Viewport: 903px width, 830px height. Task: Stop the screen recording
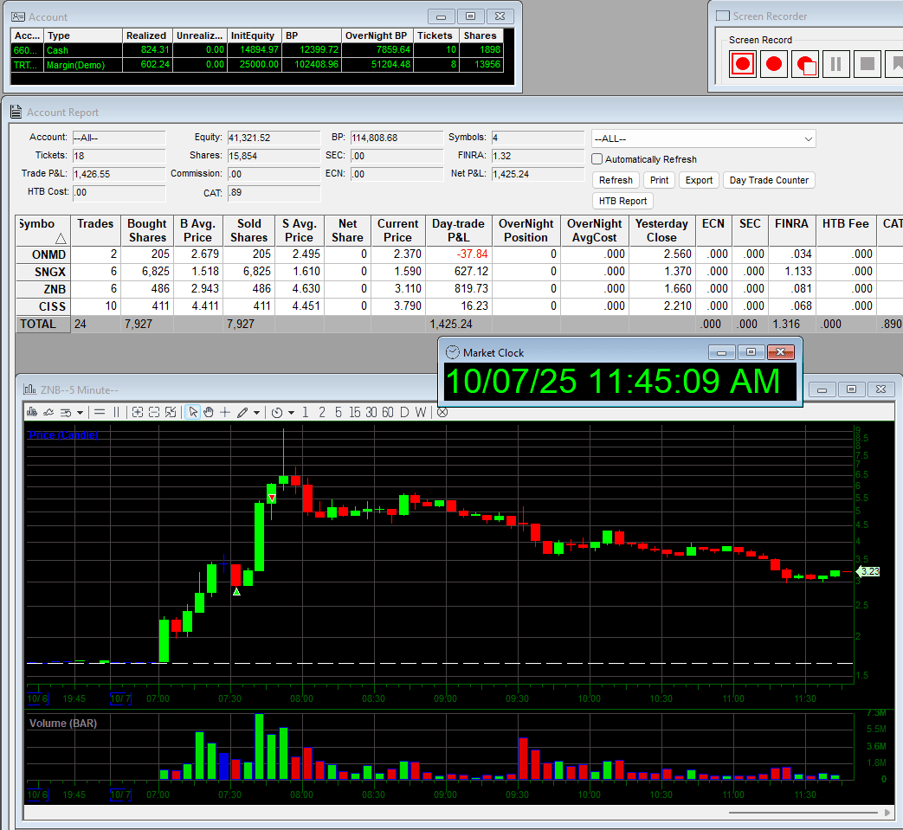868,63
